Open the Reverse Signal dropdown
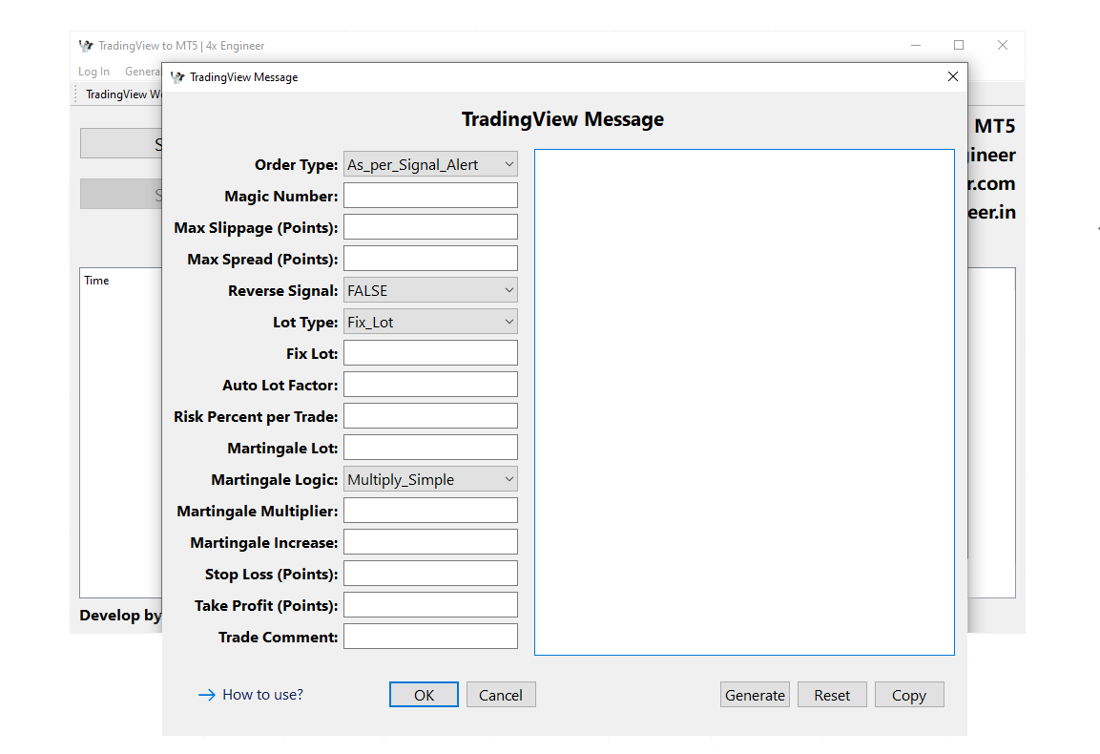1100x754 pixels. (x=430, y=291)
